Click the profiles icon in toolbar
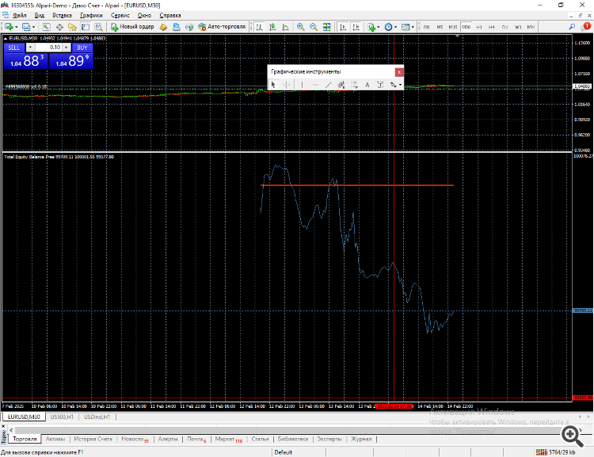 [x=26, y=27]
